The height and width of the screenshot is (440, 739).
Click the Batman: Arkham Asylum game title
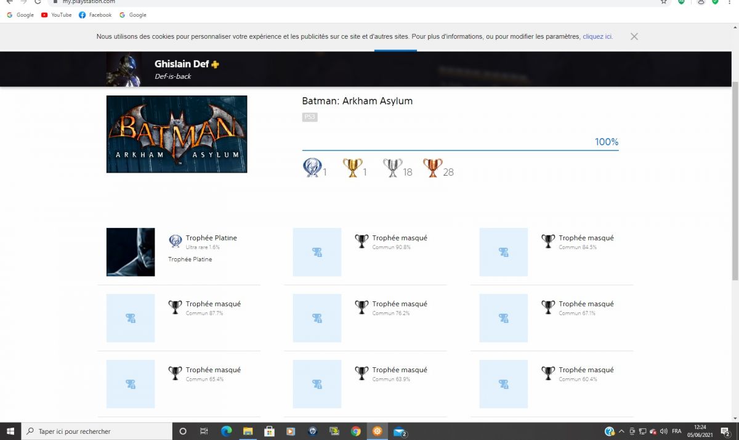357,101
